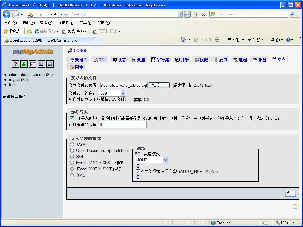Click the print icon in command bar
The width and height of the screenshot is (303, 227).
[217, 40]
